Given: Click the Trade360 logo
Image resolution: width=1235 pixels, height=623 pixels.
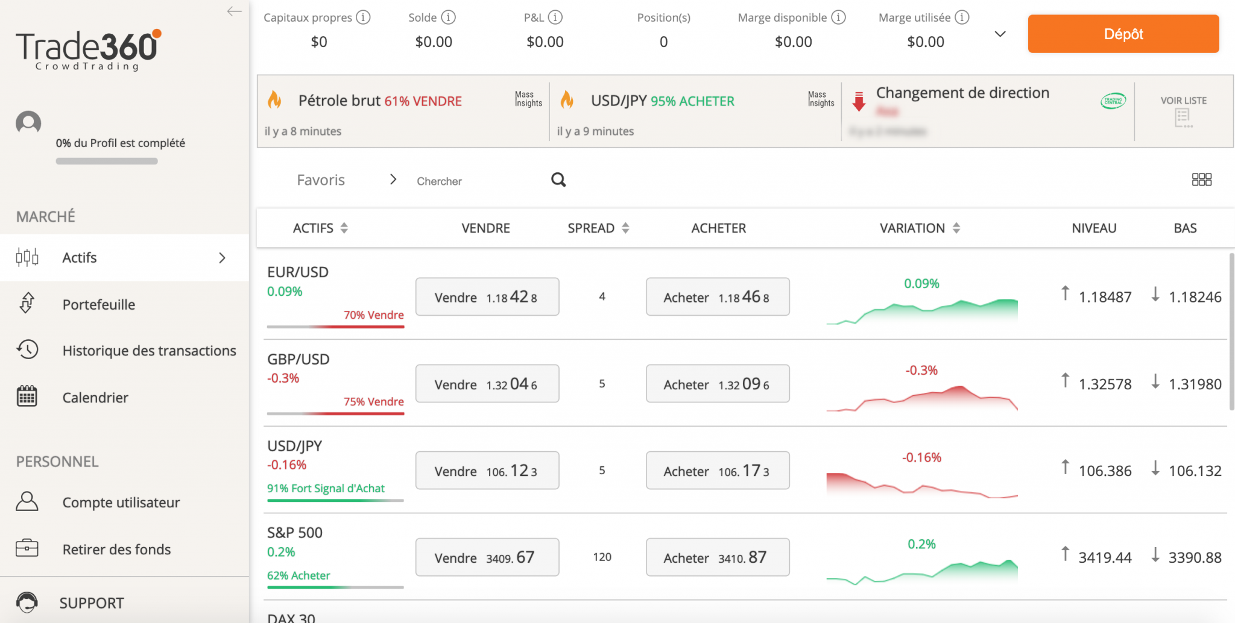Looking at the screenshot, I should 89,49.
